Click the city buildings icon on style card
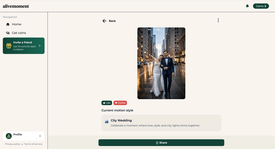Viewport: 275px width, 149px height. 107,121
